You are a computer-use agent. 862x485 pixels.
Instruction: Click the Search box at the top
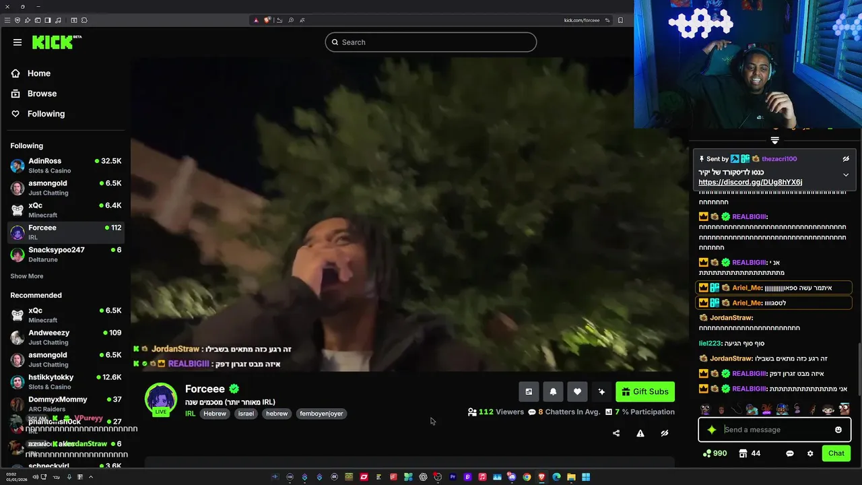tap(431, 42)
